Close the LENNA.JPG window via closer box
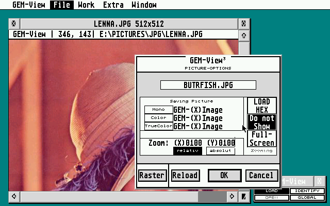This screenshot has width=330, height=206. pyautogui.click(x=14, y=24)
